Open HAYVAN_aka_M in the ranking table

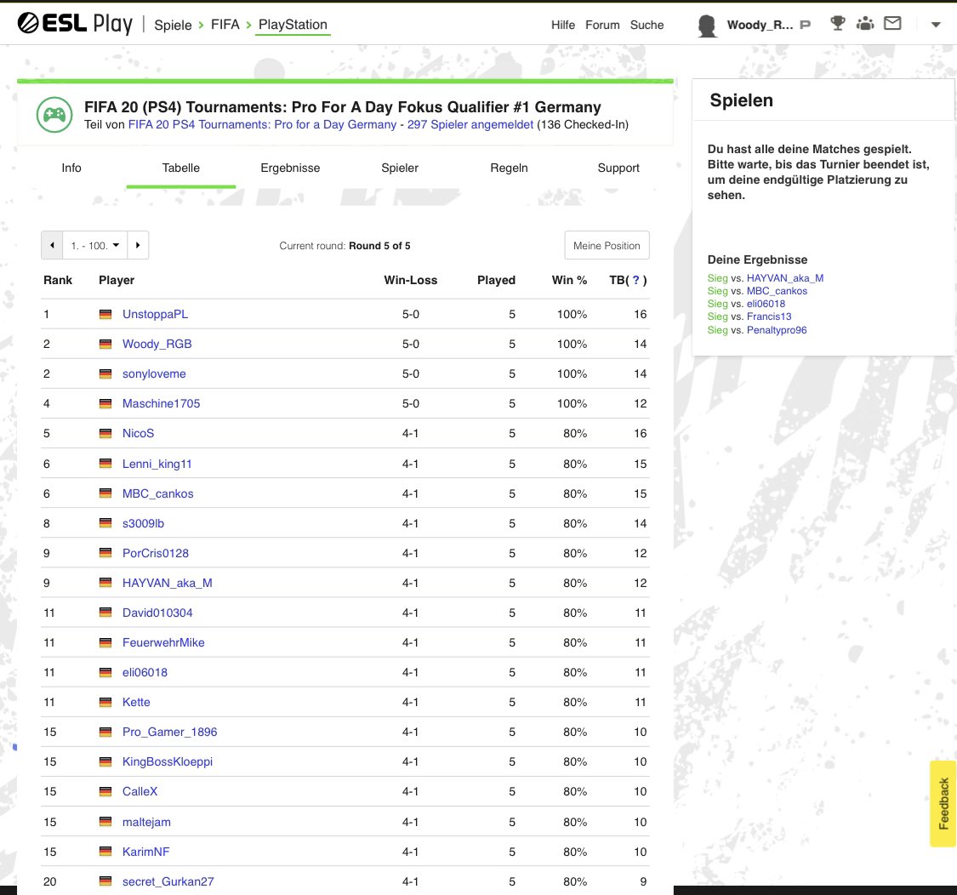[x=168, y=583]
